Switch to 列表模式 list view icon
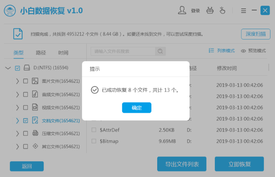Viewport: 275px width, 177px height. point(211,51)
